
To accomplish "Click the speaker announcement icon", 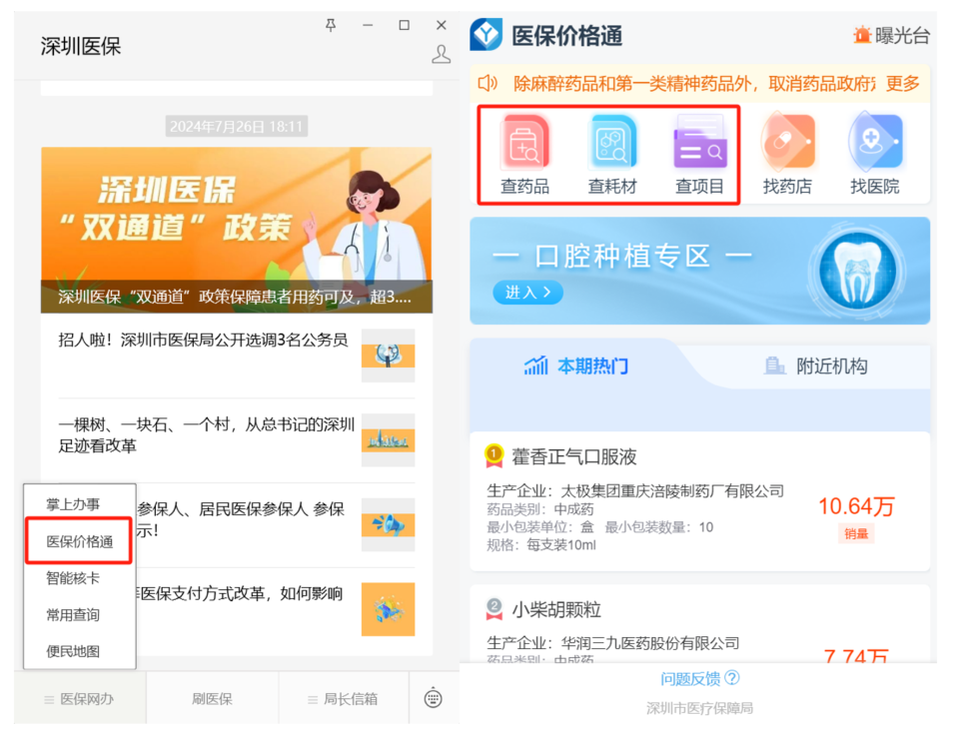I will coord(487,83).
